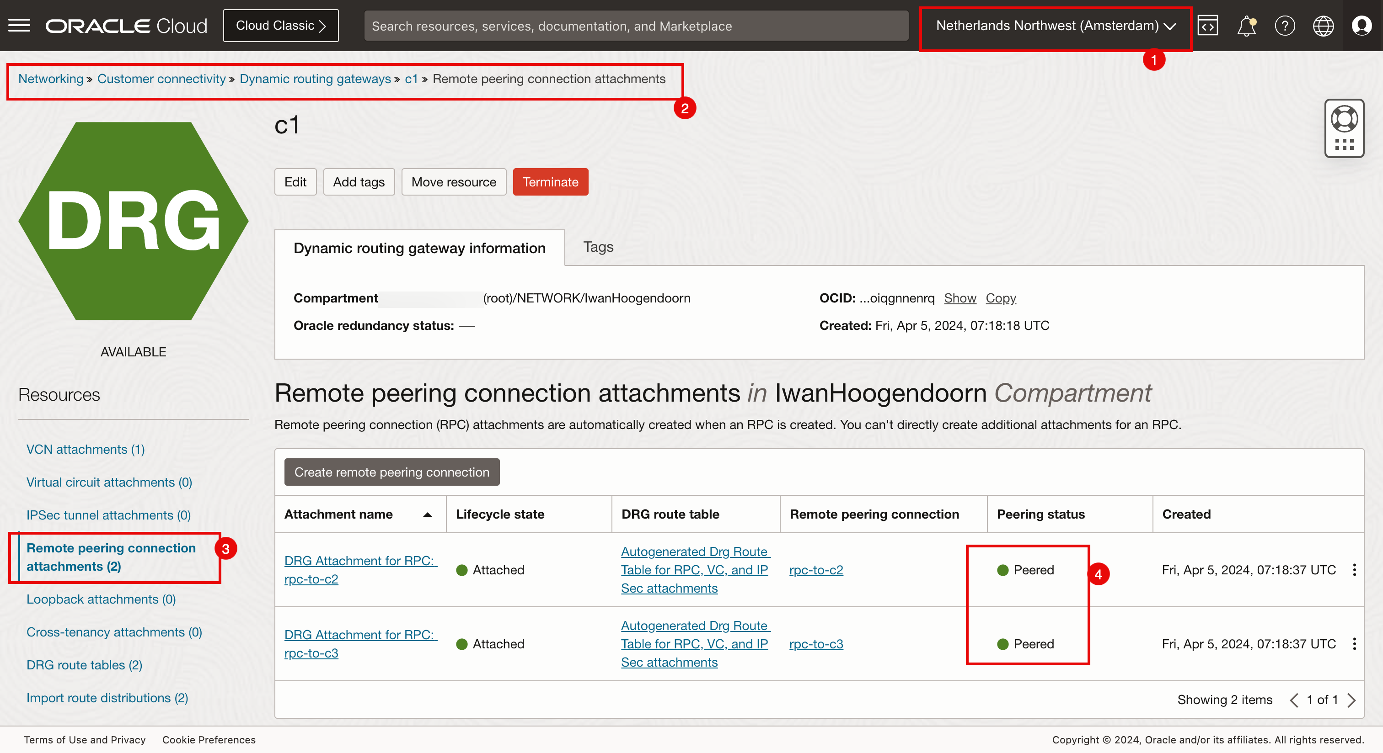Select VCN attachments in Resources

coord(86,450)
